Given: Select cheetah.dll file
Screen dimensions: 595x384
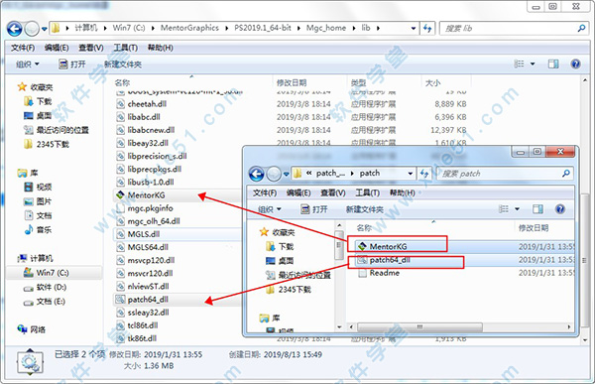Looking at the screenshot, I should coord(147,104).
